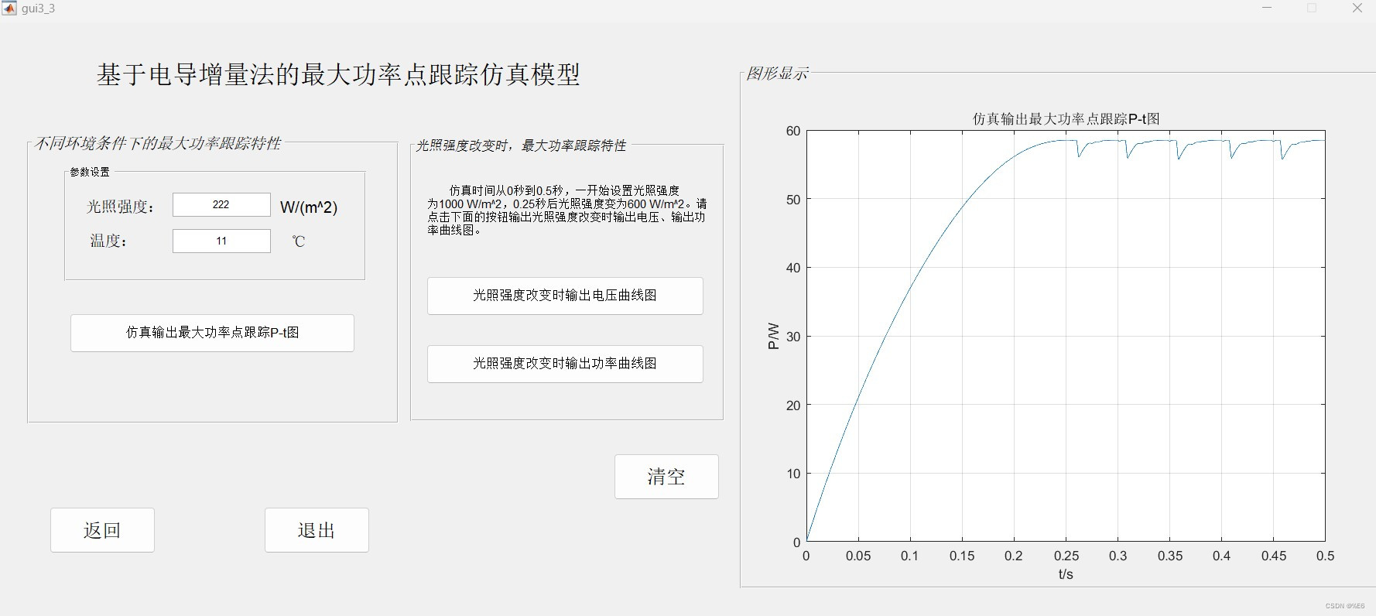1376x616 pixels.
Task: Click the 图形显示 panel label
Action: [x=777, y=74]
